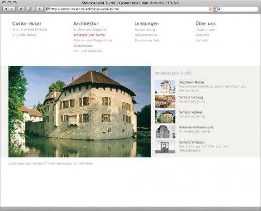Open the Kirchen und Kappellen menu link
The height and width of the screenshot is (211, 261).
[90, 29]
